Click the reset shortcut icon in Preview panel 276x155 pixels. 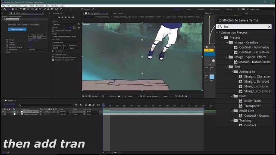click(x=78, y=24)
